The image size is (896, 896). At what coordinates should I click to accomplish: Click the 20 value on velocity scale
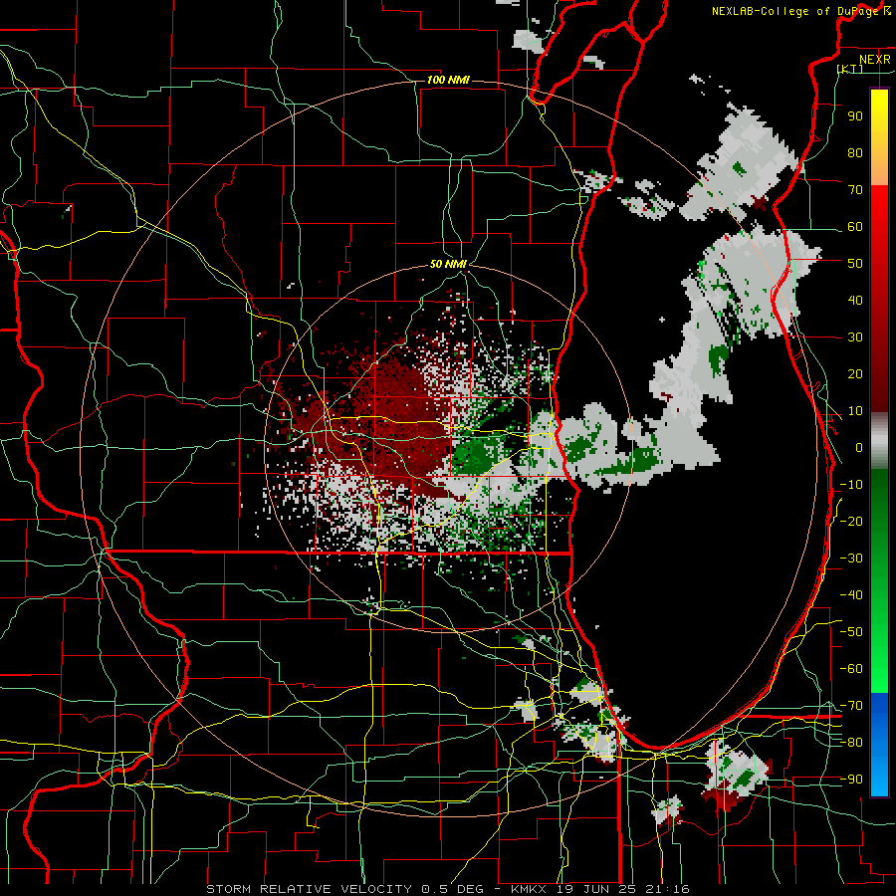[855, 373]
